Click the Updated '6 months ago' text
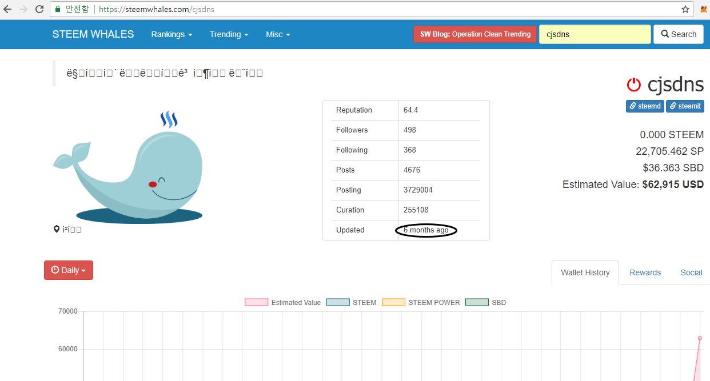710x381 pixels. (426, 230)
